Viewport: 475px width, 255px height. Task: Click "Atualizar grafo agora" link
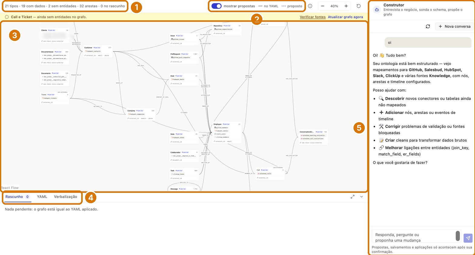pyautogui.click(x=345, y=17)
